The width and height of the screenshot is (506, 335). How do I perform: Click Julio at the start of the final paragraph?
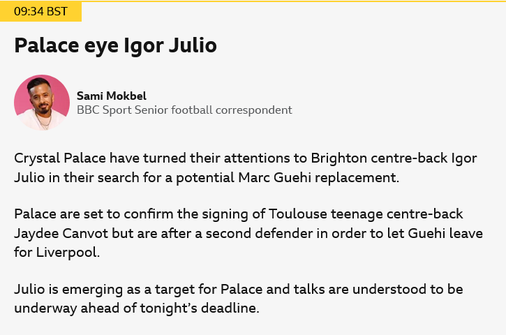tap(29, 289)
